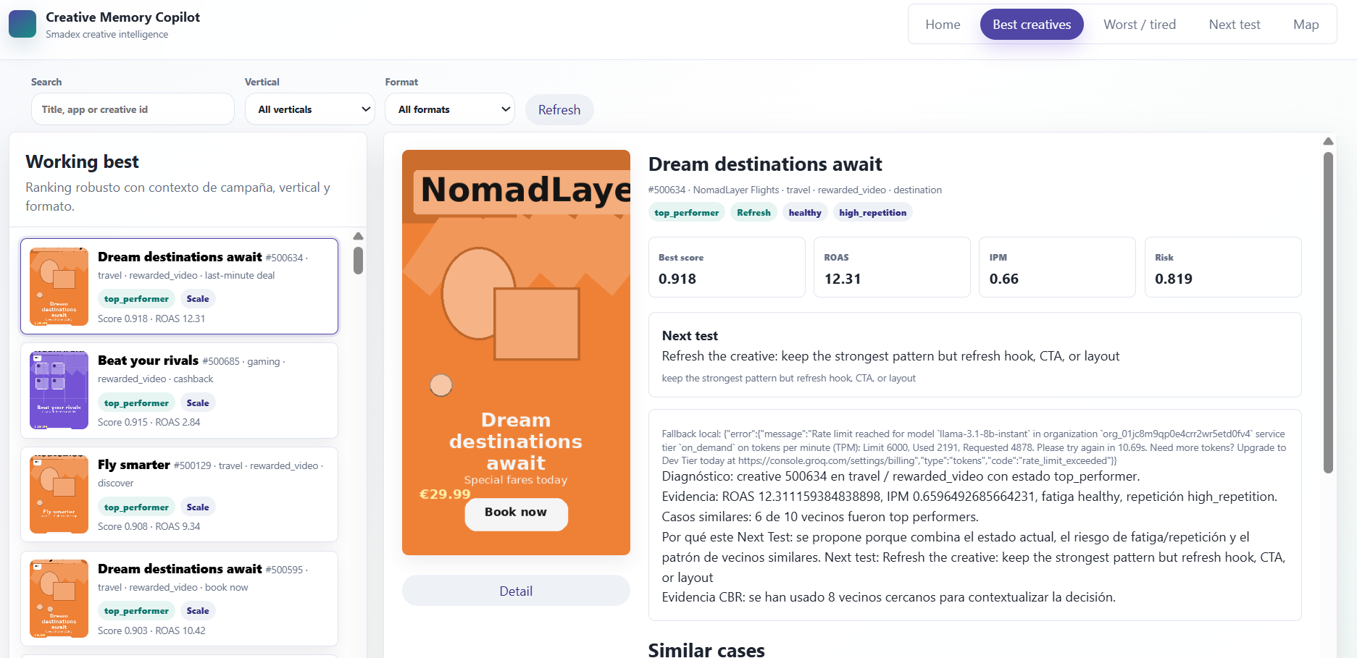
Task: Click the Creative Memory Copilot logo icon
Action: pos(22,24)
